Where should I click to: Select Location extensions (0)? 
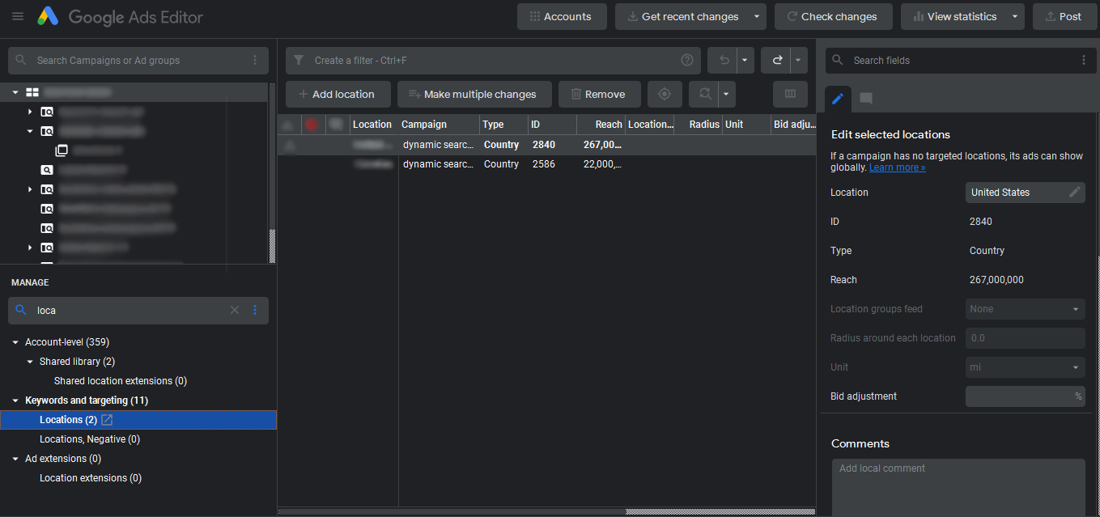tap(91, 478)
